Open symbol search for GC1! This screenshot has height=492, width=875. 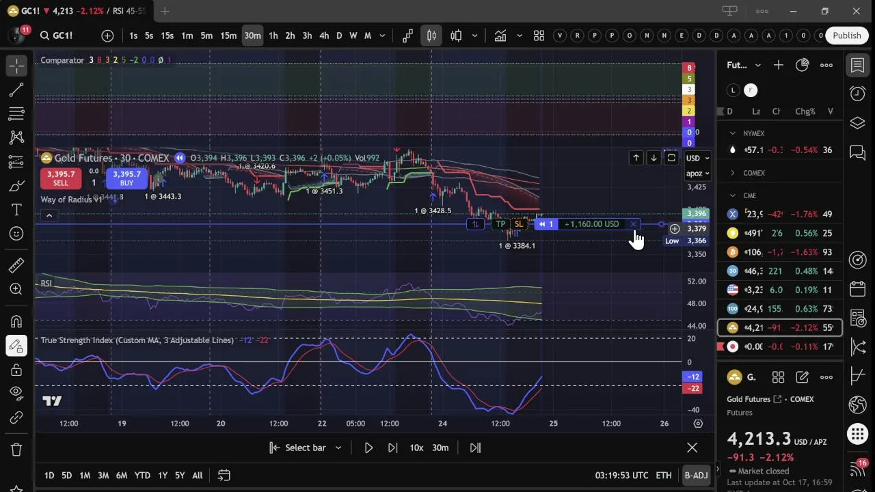tap(57, 36)
